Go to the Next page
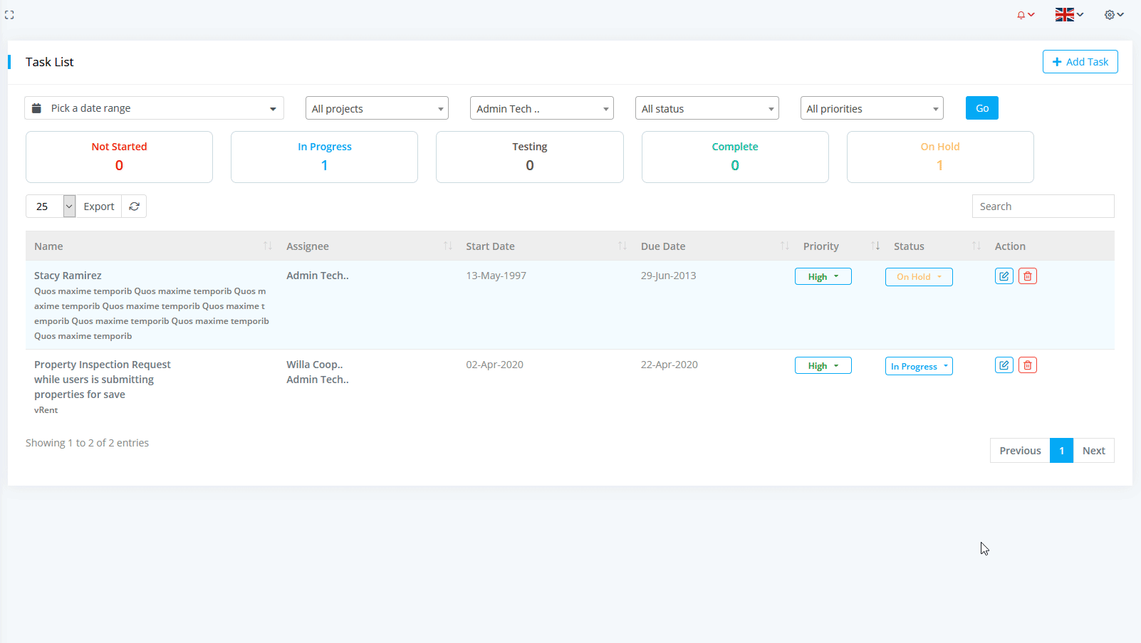1141x643 pixels. [1093, 451]
